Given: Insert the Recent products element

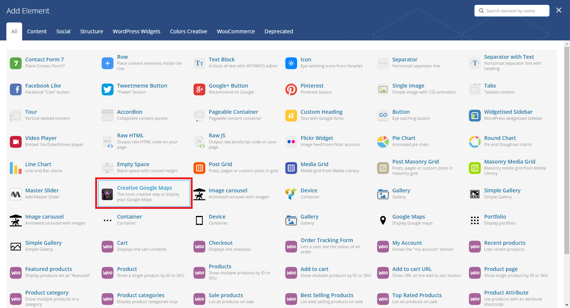Looking at the screenshot, I should point(512,246).
